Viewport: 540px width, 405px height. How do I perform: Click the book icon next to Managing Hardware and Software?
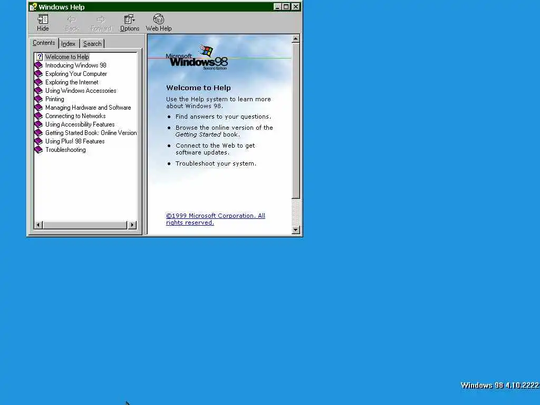pyautogui.click(x=38, y=108)
